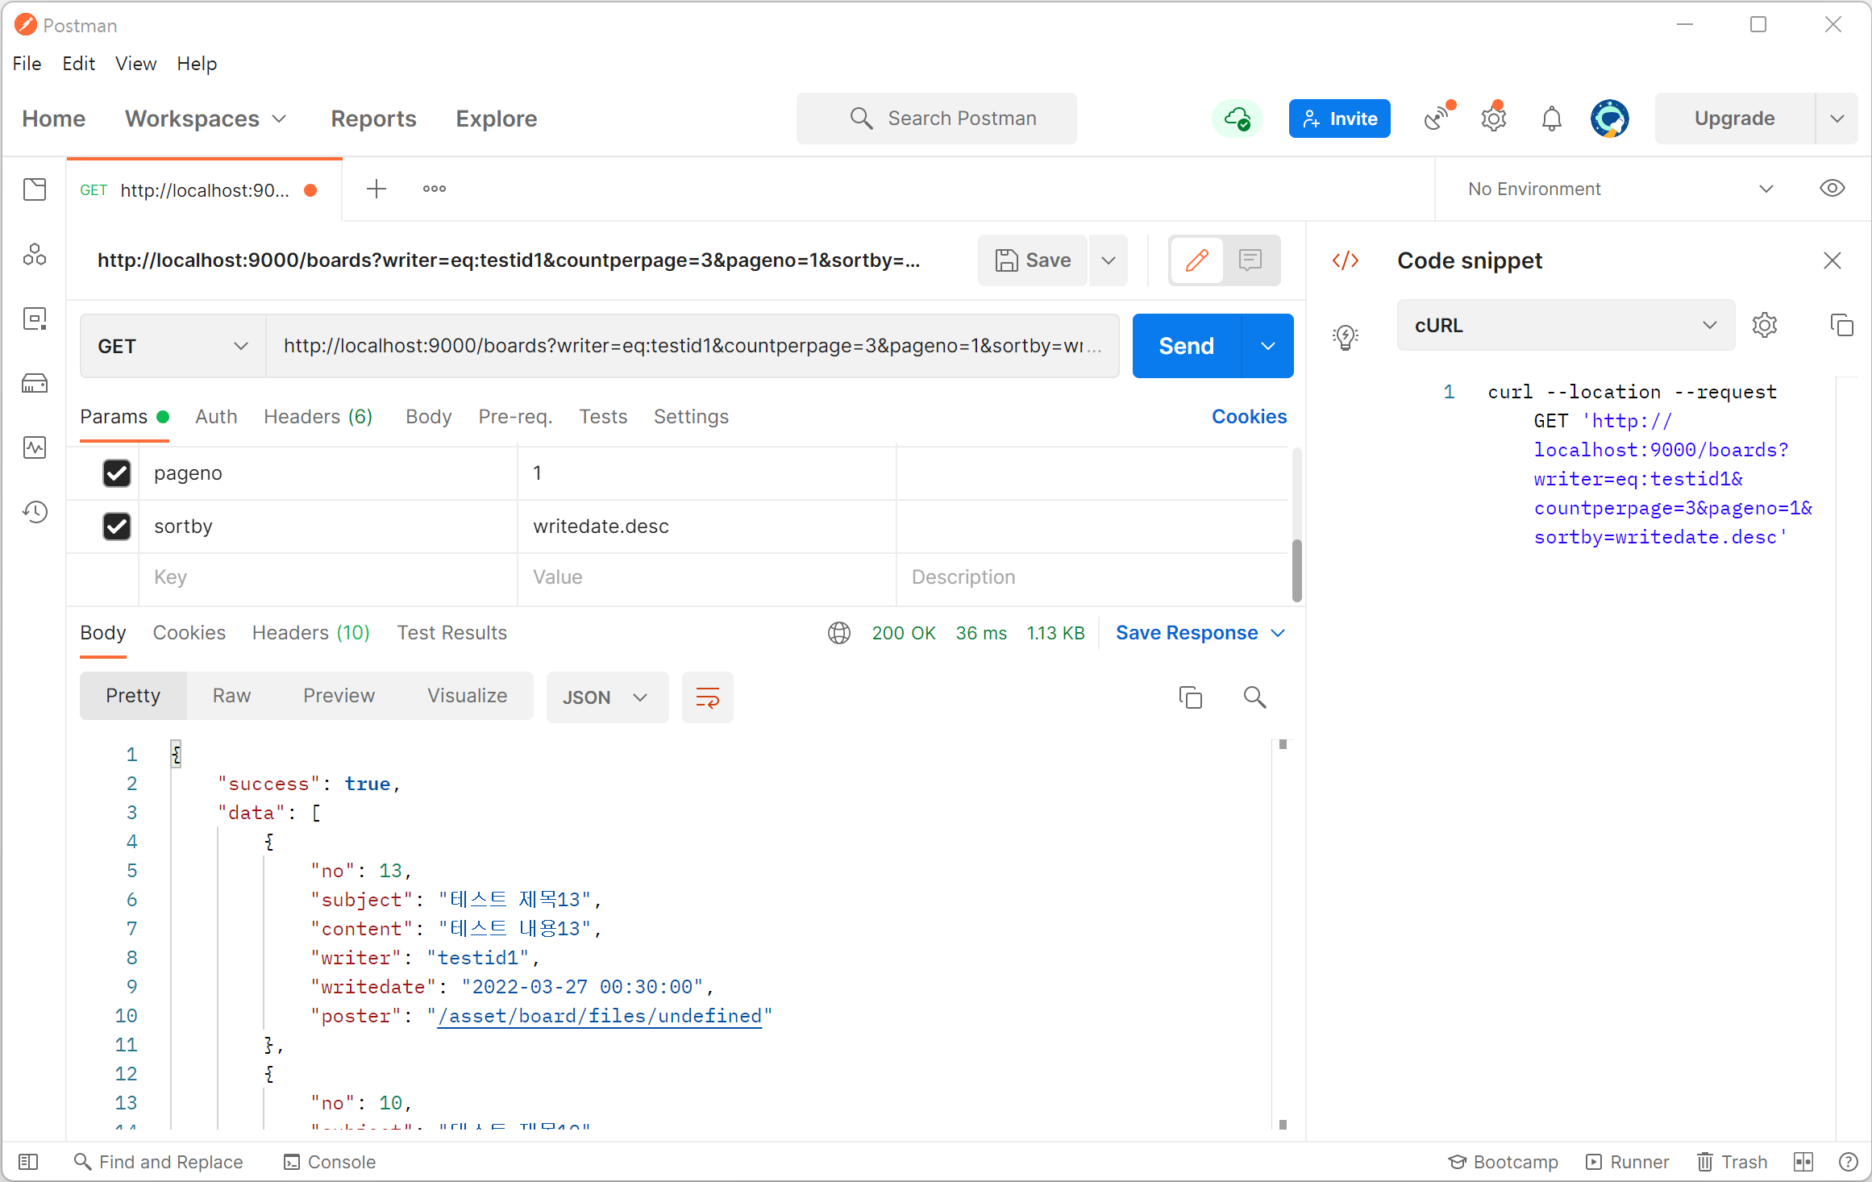
Task: Open the View menu
Action: (135, 64)
